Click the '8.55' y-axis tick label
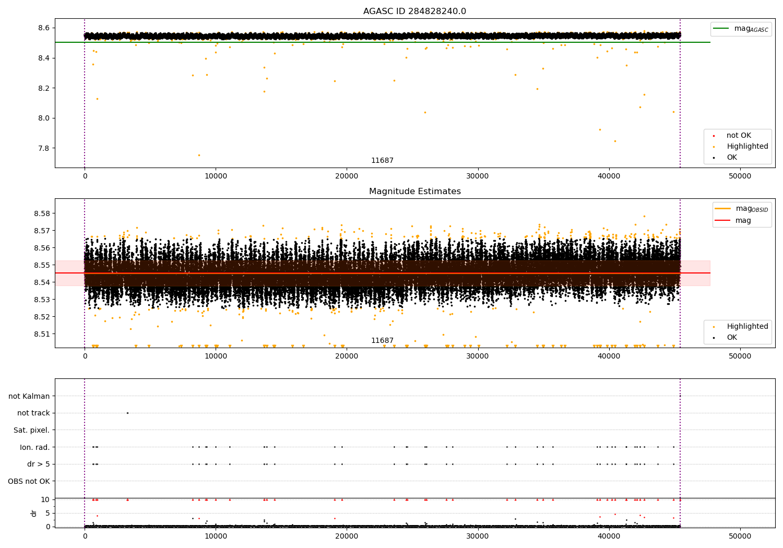Image resolution: width=783 pixels, height=548 pixels. coord(42,265)
